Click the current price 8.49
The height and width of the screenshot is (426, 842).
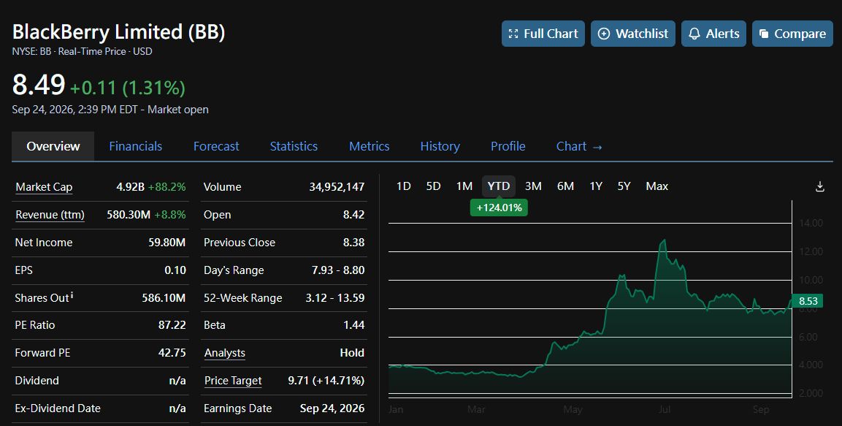click(39, 85)
